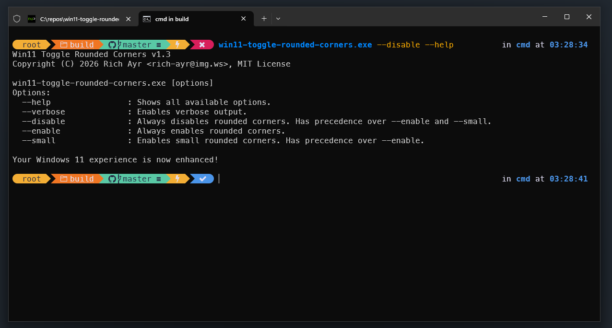Click the blue checkmark status segment

pos(202,179)
